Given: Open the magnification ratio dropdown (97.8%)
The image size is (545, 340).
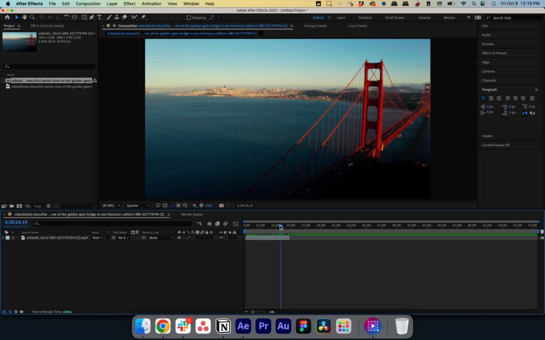Looking at the screenshot, I should (x=111, y=206).
